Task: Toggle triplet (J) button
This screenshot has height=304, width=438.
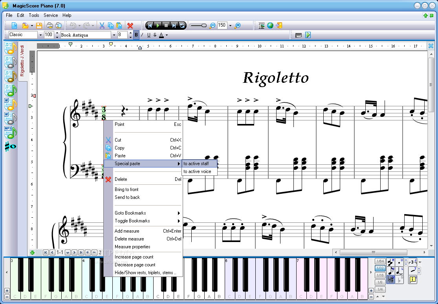Action: [x=412, y=262]
